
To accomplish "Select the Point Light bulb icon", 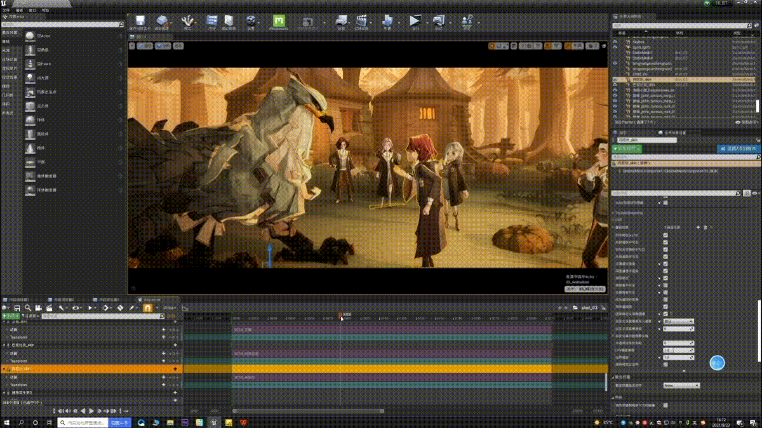I will [30, 77].
